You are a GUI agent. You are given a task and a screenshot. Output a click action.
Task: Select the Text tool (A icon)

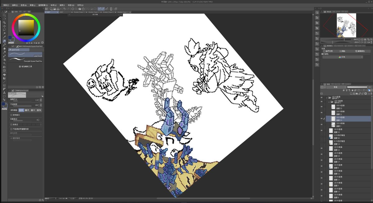tap(4, 92)
